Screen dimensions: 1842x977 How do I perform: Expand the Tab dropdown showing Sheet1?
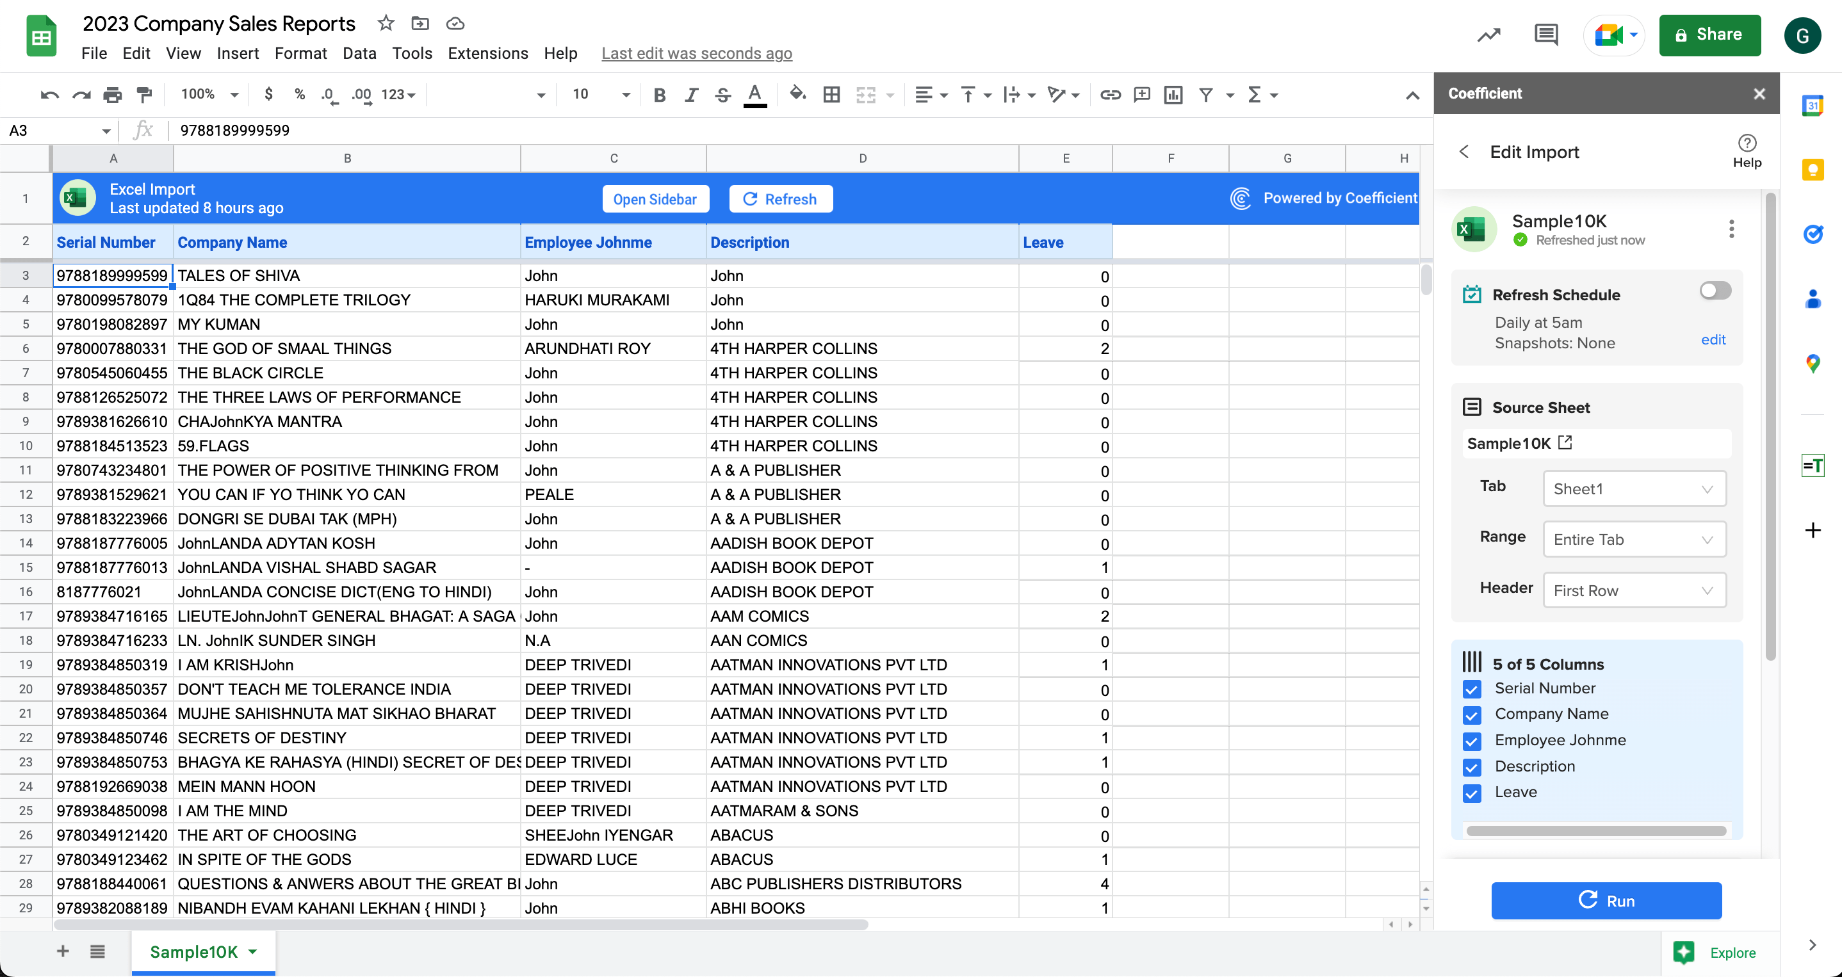[1634, 489]
